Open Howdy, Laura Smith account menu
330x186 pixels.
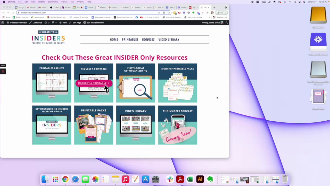212,22
